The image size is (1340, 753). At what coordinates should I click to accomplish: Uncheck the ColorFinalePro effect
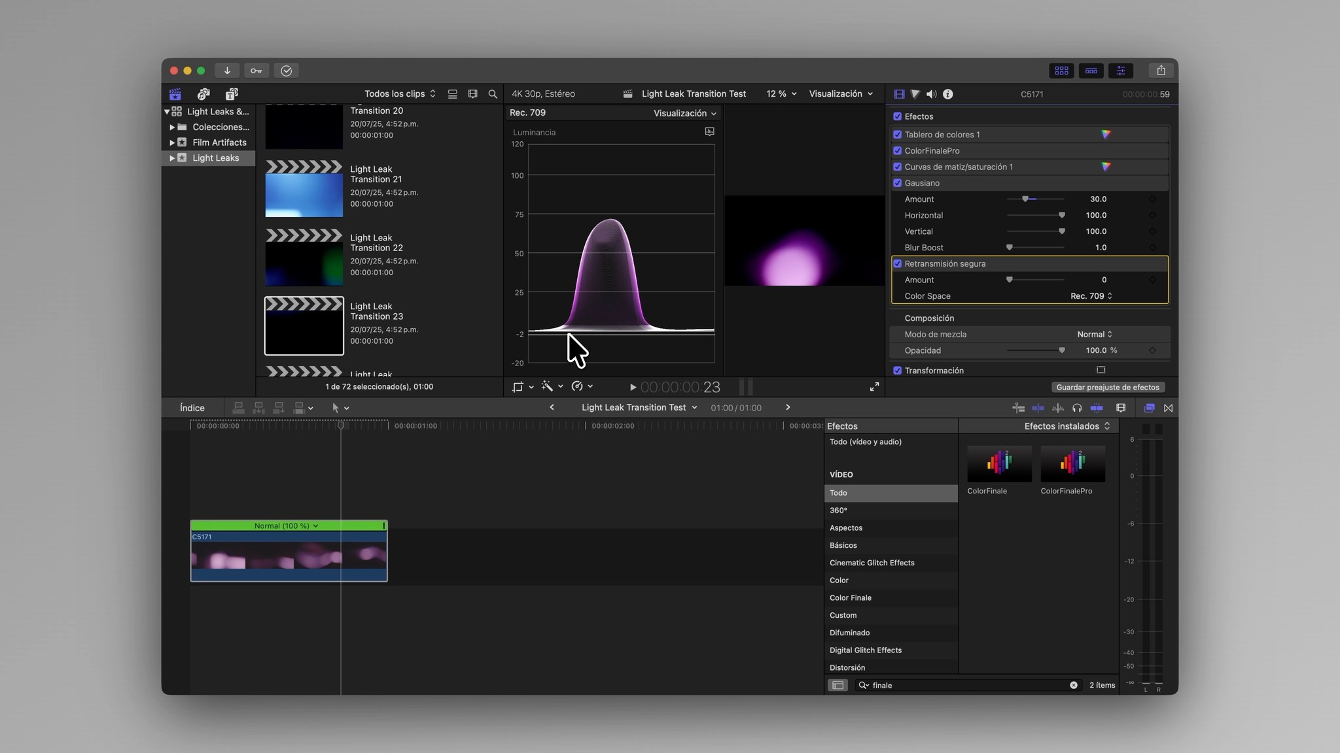898,151
